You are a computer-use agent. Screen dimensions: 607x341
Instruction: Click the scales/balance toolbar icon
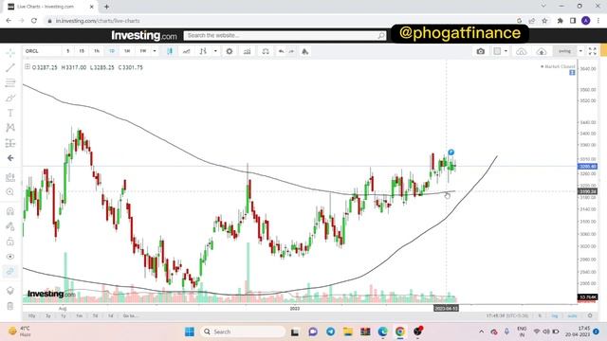(266, 51)
